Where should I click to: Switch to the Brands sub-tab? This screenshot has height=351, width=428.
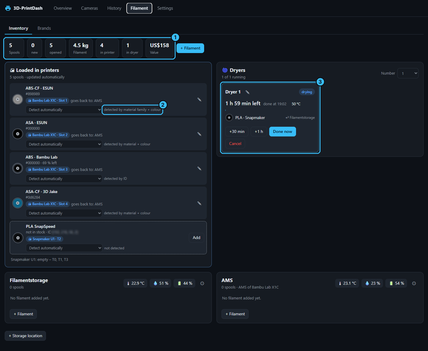(x=44, y=28)
